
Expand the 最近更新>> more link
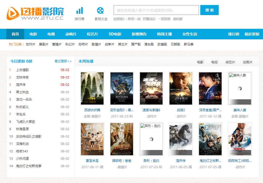[x=63, y=61]
